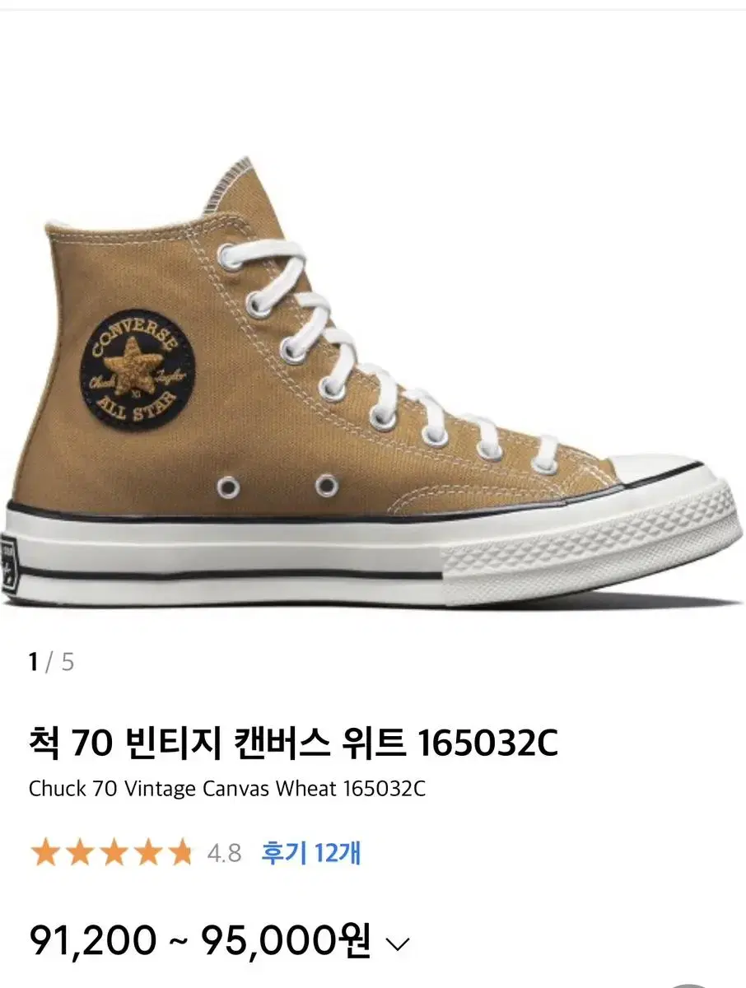746x988 pixels.
Task: Tap the 4.8 rating score
Action: click(x=224, y=854)
